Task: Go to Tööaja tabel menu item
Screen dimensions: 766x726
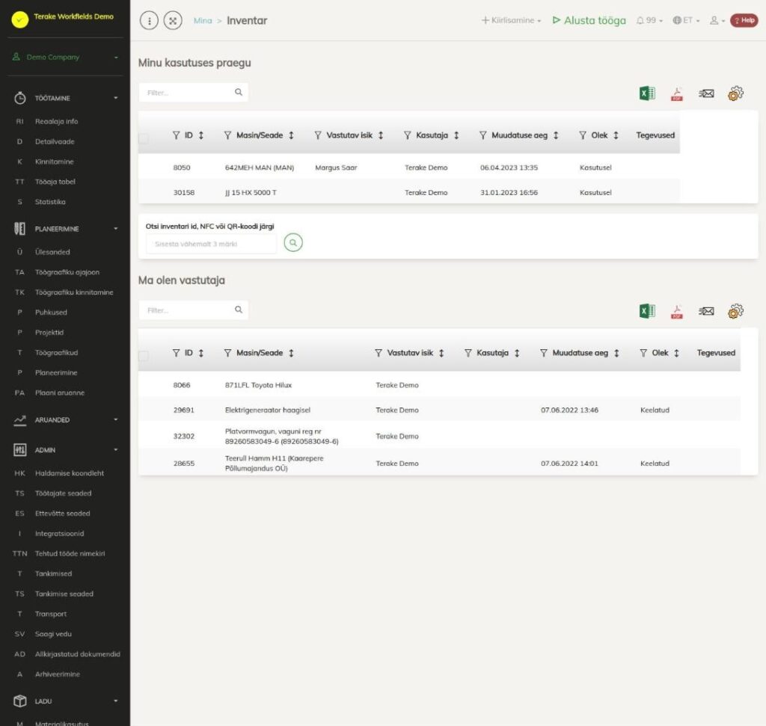Action: point(55,182)
